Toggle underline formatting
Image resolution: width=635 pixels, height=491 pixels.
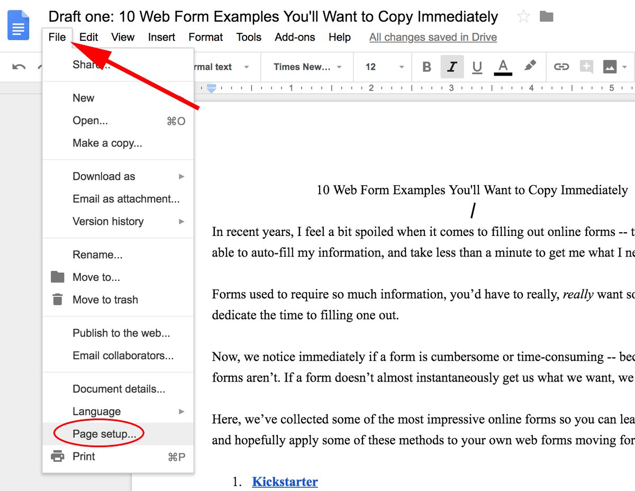[x=477, y=67]
